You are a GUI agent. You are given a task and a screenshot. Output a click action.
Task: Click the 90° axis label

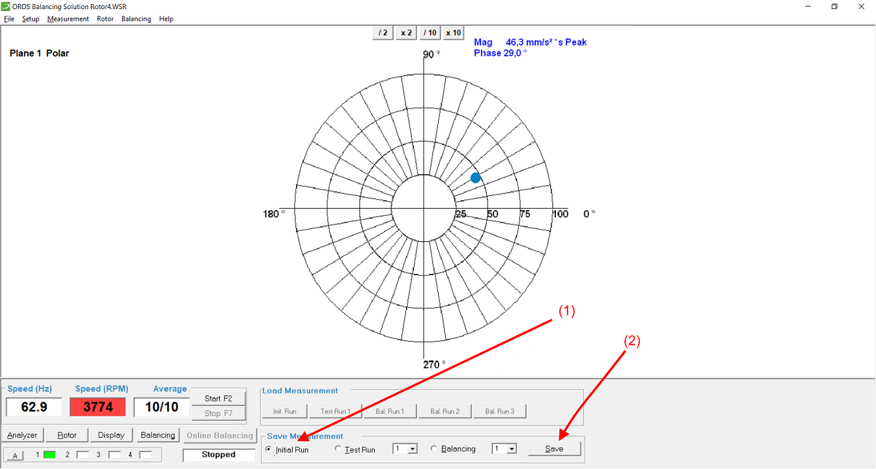pyautogui.click(x=431, y=55)
